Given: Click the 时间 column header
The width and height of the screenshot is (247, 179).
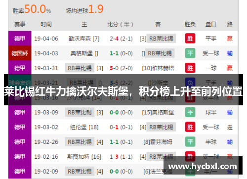Looking at the screenshot, I should coord(46,24).
